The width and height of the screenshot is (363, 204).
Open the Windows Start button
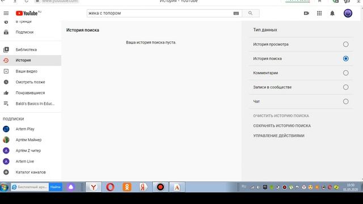pos(4,187)
